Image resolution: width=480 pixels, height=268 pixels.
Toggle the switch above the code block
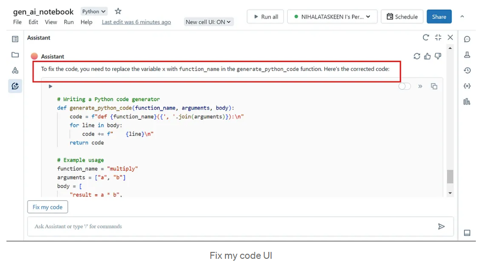click(405, 86)
